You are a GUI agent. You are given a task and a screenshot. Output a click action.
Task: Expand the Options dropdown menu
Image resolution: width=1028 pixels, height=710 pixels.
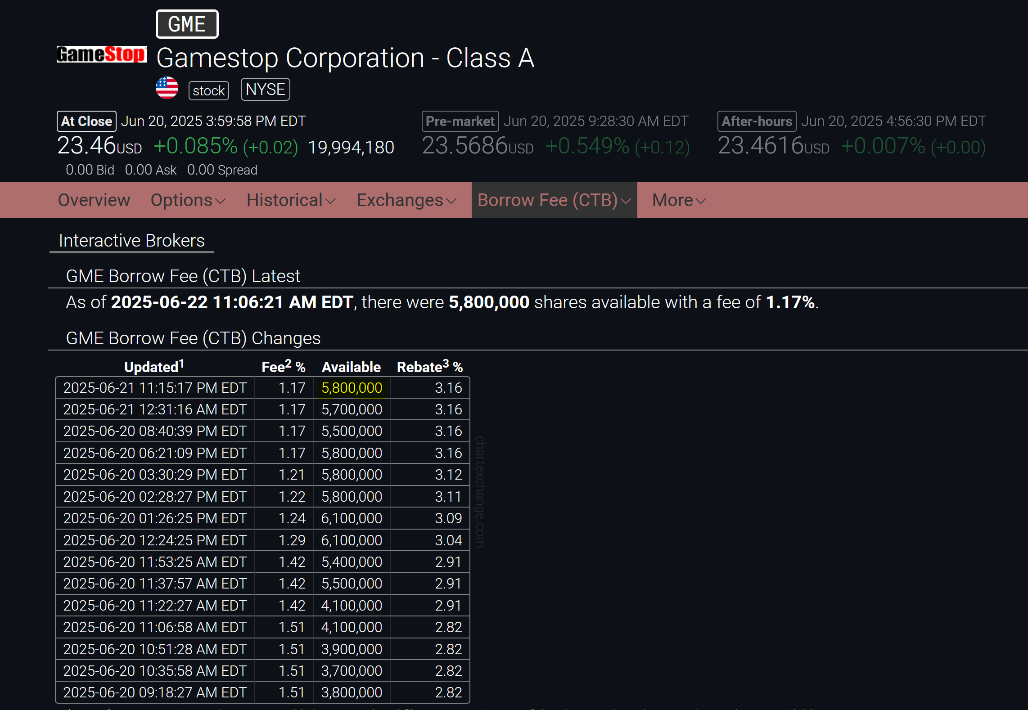click(x=188, y=200)
